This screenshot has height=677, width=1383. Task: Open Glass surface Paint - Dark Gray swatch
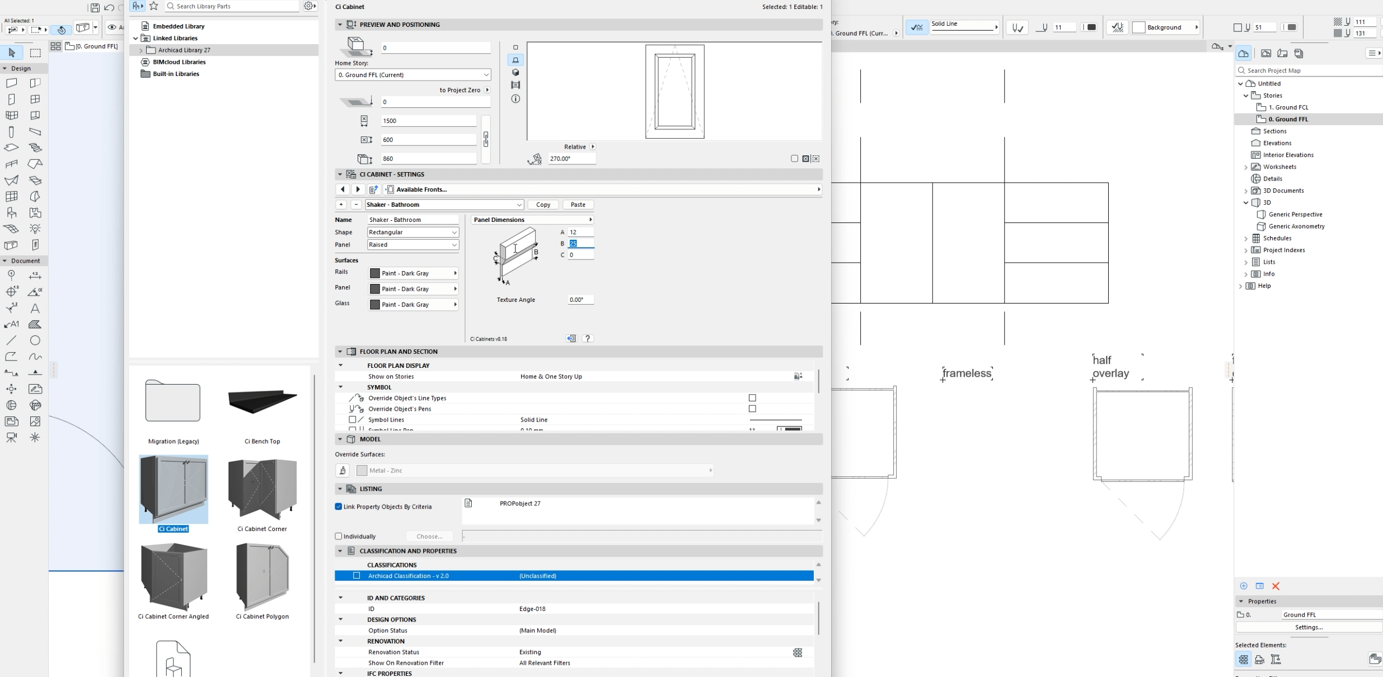click(413, 305)
